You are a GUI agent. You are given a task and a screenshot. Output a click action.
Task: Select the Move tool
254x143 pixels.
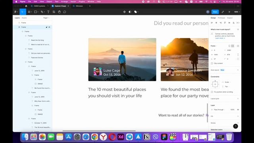(22, 12)
